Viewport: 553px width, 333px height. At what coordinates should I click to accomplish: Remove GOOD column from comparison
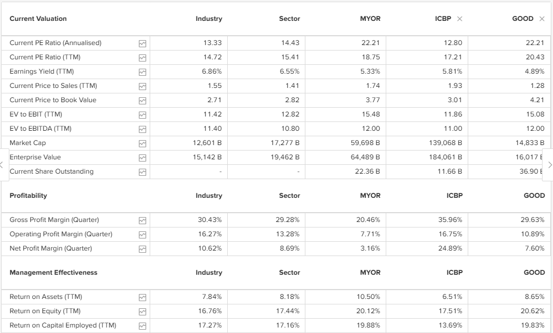(542, 19)
